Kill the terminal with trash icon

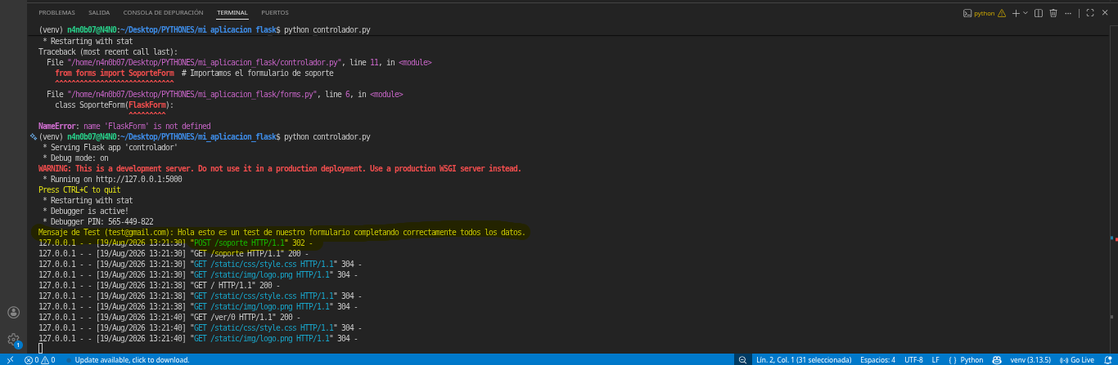[x=1053, y=13]
